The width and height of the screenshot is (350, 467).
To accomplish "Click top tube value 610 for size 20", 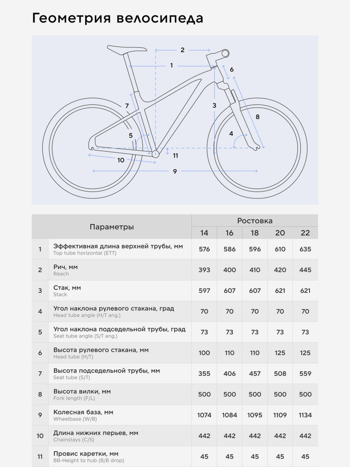I will pos(280,249).
